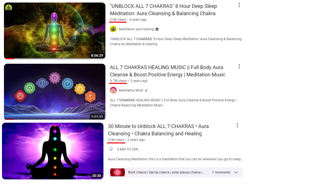This screenshot has width=310, height=194.
Task: Go to the 5 MIN TO ZEN channel name
Action: tap(127, 149)
